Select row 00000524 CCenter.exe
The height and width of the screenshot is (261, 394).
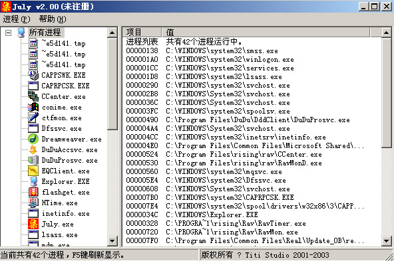tap(252, 154)
